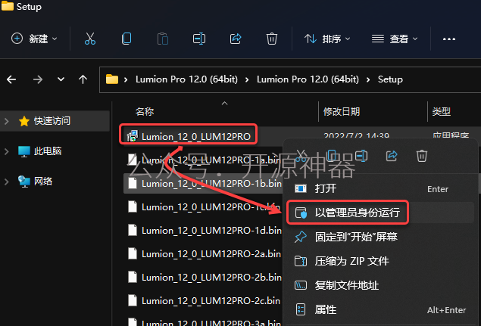This screenshot has height=326, width=481.
Task: Click file icon of LUM12PRO-2a.bin
Action: pos(133,253)
